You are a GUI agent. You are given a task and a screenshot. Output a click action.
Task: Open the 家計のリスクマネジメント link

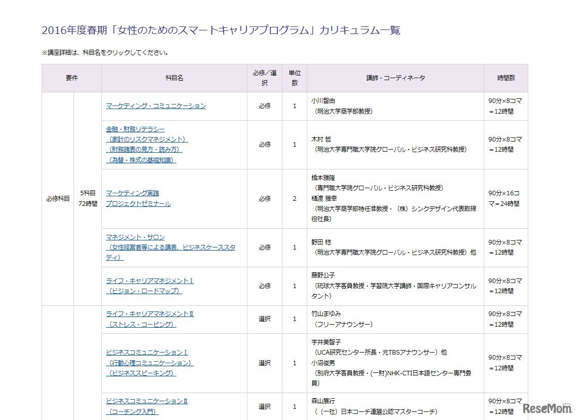[146, 139]
